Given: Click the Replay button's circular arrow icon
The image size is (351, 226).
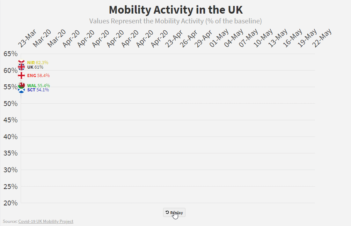Looking at the screenshot, I should tap(167, 212).
